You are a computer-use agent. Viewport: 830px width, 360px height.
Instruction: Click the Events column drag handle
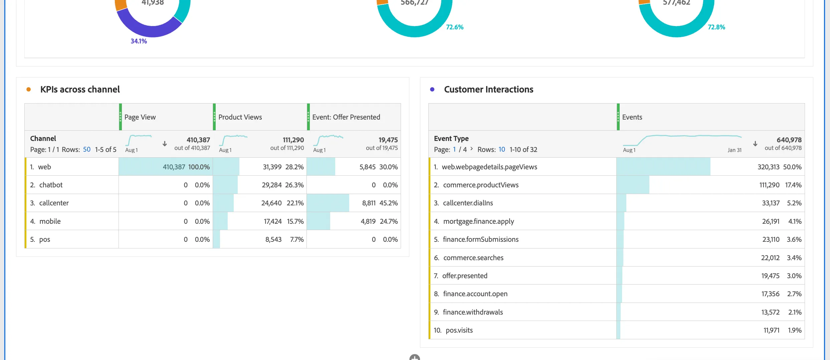coord(618,117)
